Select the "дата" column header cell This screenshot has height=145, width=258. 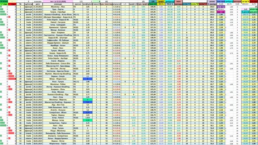[38, 4]
